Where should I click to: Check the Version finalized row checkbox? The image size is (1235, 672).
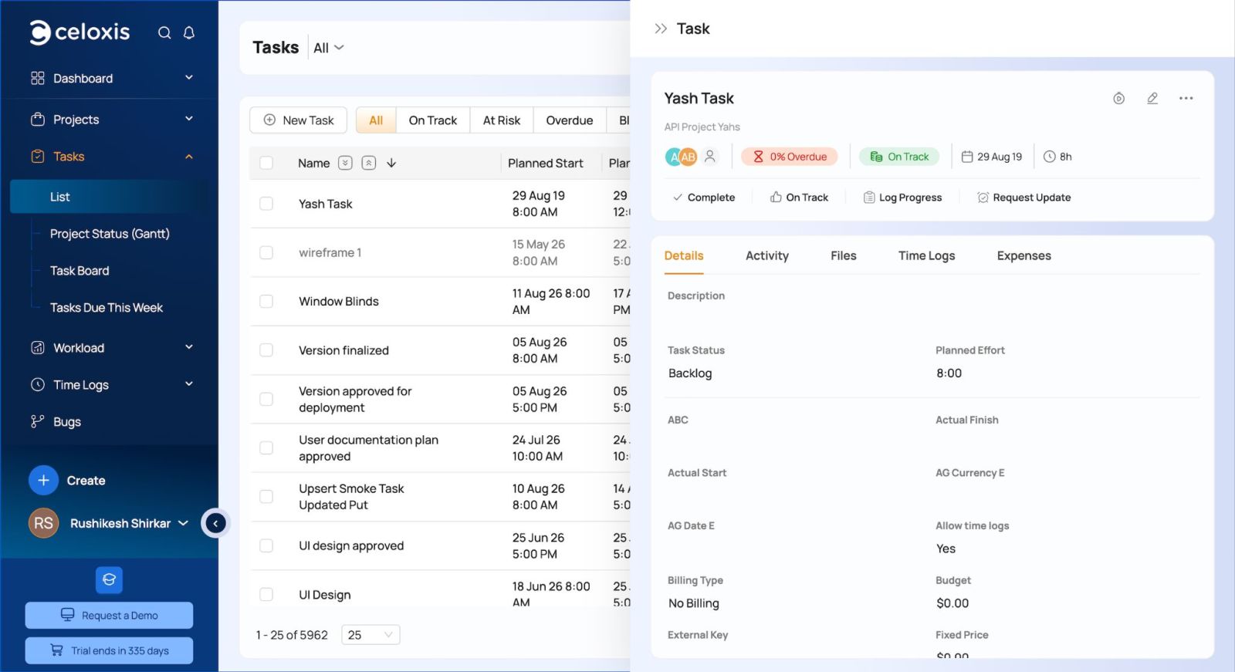point(266,350)
